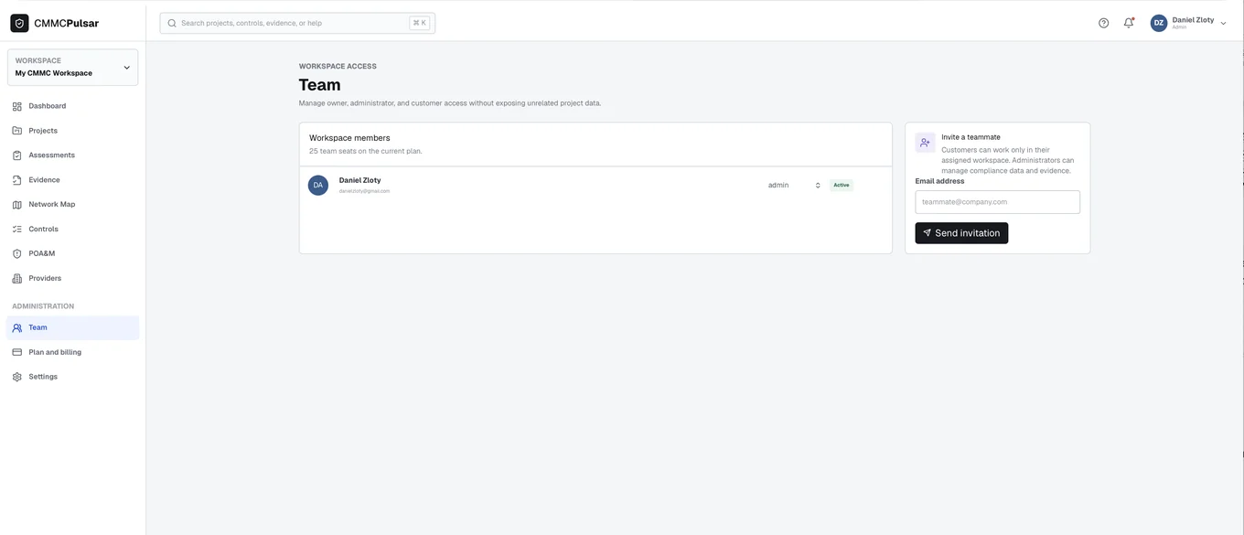Expand the workspace selector dropdown
Image resolution: width=1244 pixels, height=535 pixels.
pyautogui.click(x=73, y=68)
